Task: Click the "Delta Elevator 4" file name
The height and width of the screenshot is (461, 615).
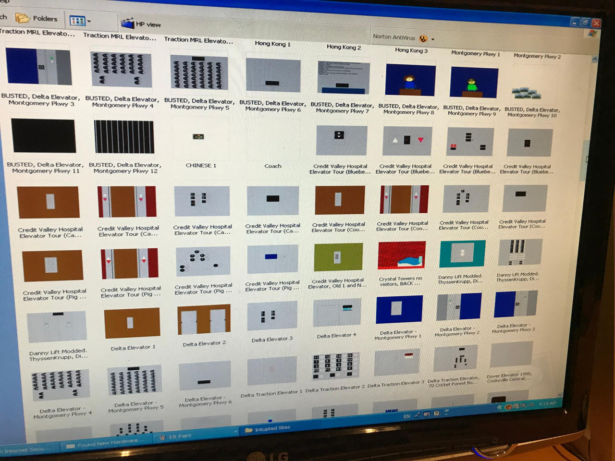Action: (x=336, y=336)
